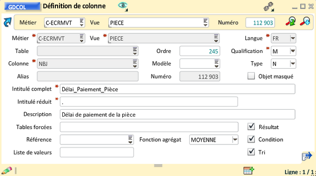Click the Intitulé complet text field

pyautogui.click(x=178, y=89)
